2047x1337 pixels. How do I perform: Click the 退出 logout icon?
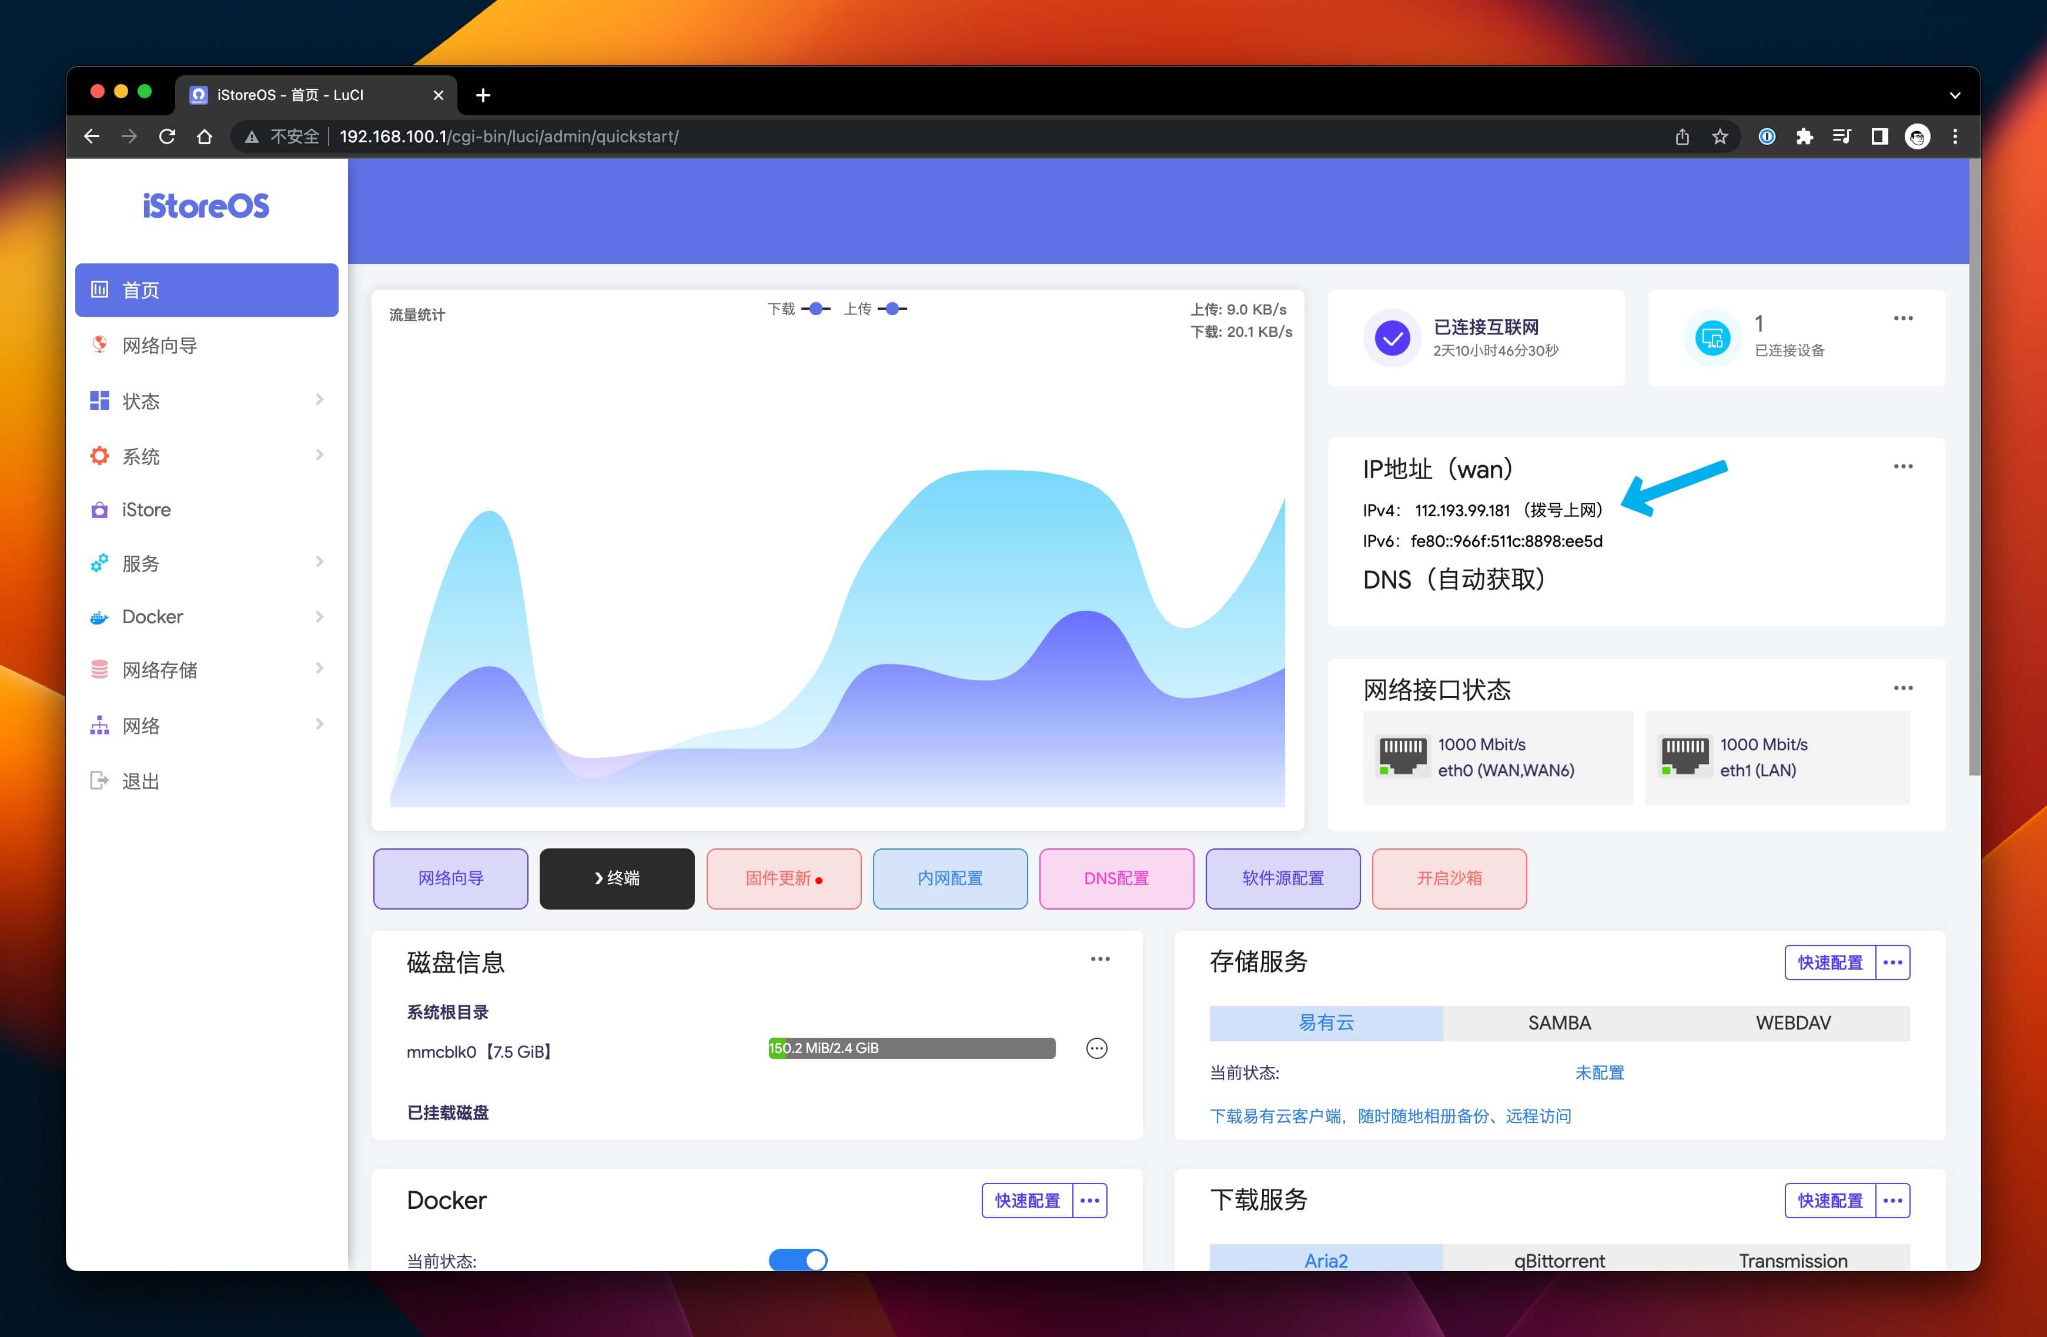point(100,780)
